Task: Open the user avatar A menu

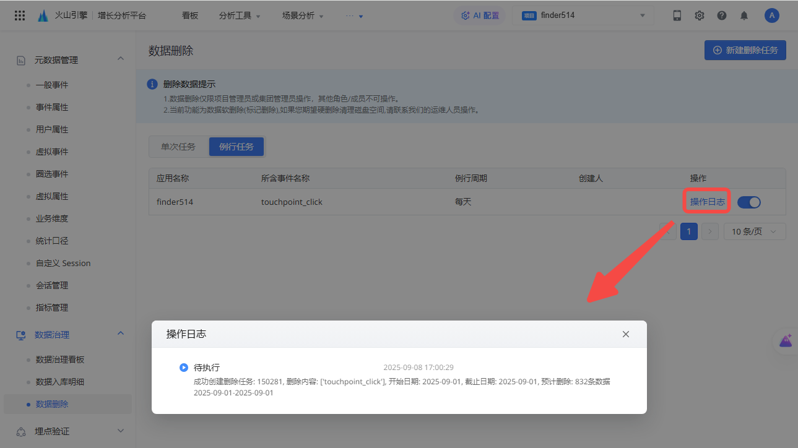Action: coord(771,15)
